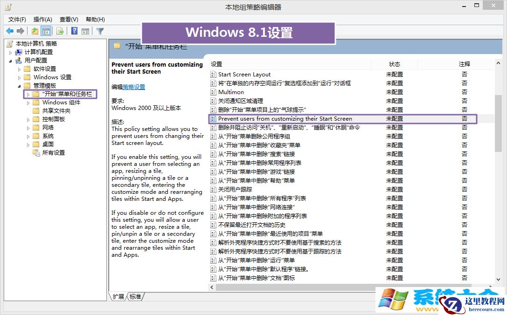
Task: Expand the 计算机配置 tree node
Action: pos(10,52)
